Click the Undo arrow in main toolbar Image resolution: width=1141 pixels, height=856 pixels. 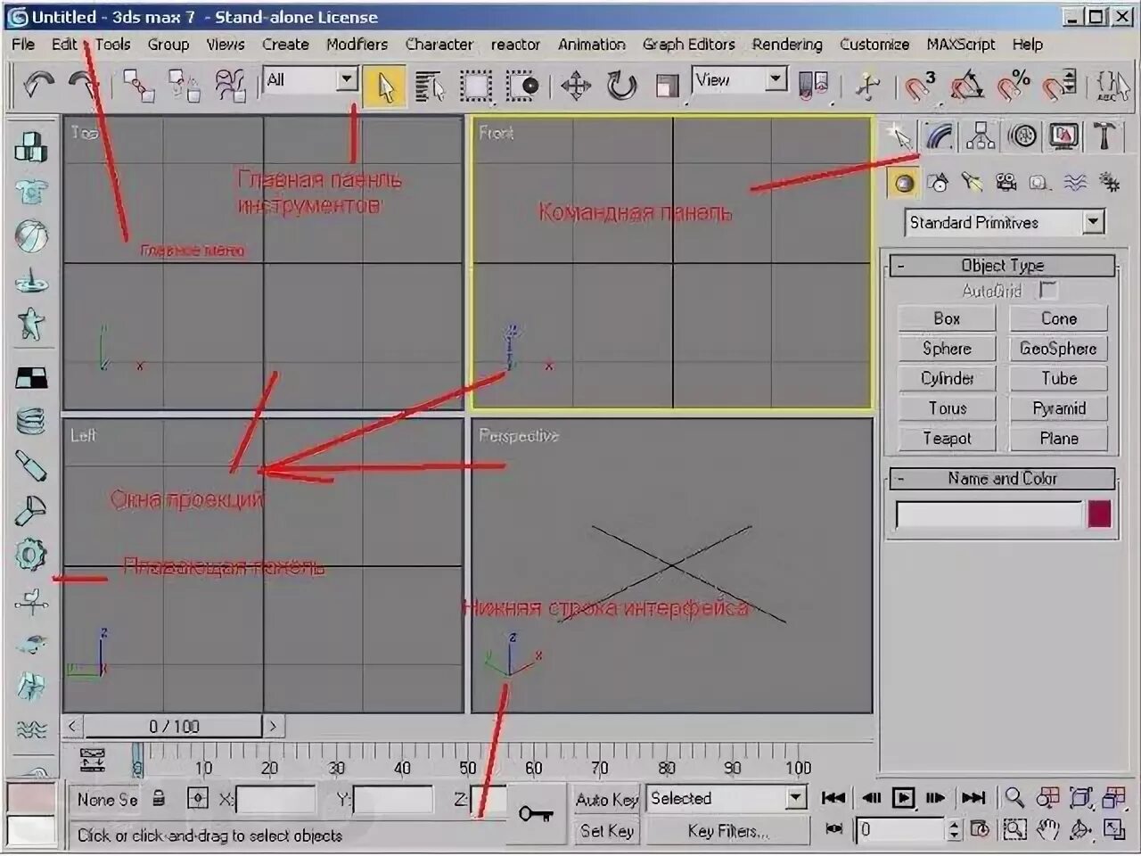pyautogui.click(x=39, y=86)
